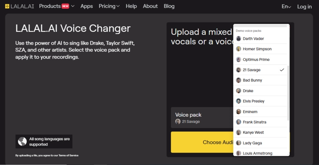Click the Demo voice packs heading
Viewport: 319px width, 165px height.
pyautogui.click(x=248, y=31)
